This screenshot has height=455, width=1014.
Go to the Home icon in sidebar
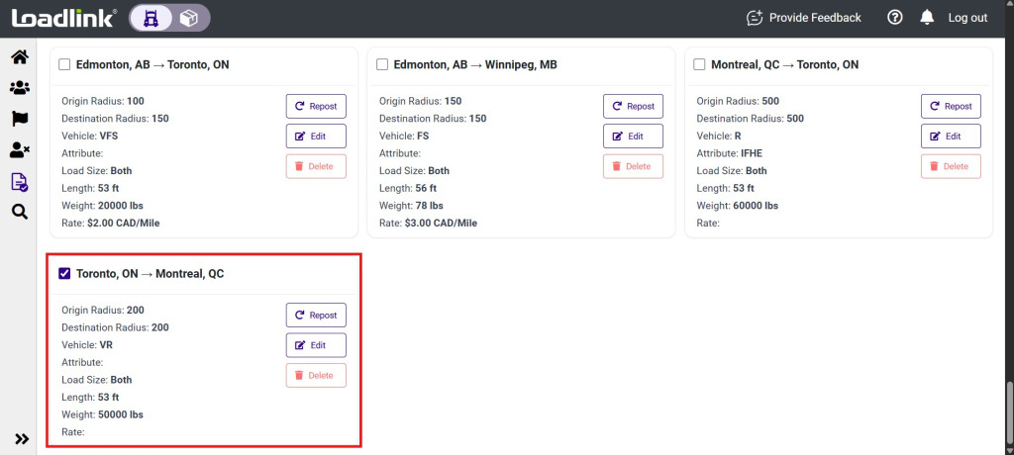click(19, 57)
